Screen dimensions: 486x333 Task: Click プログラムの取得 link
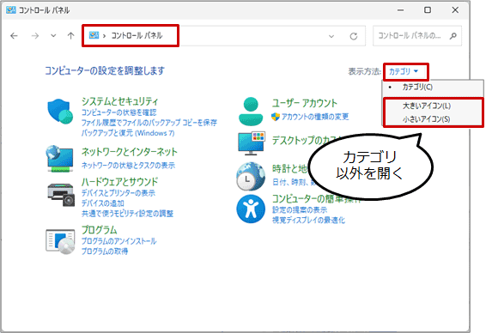[105, 251]
